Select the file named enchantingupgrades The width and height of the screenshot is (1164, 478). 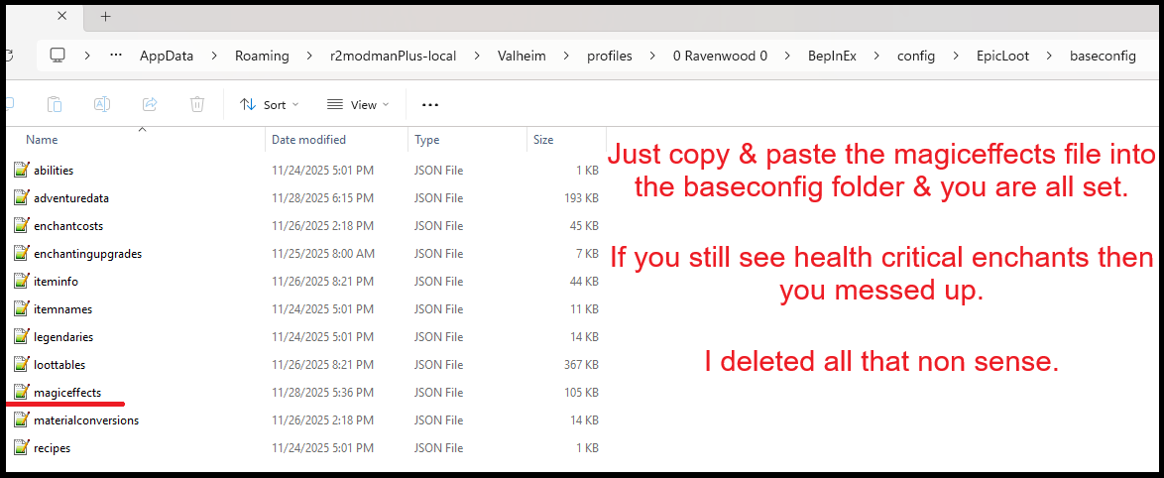87,254
